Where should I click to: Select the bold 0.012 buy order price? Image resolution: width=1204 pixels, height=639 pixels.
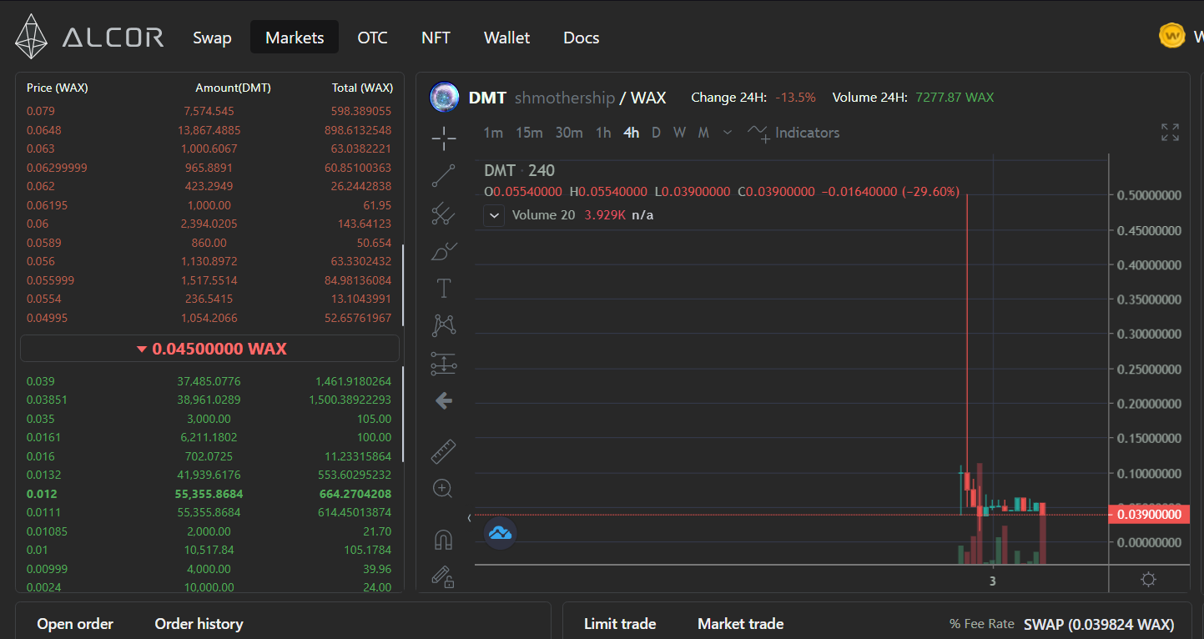(x=42, y=494)
